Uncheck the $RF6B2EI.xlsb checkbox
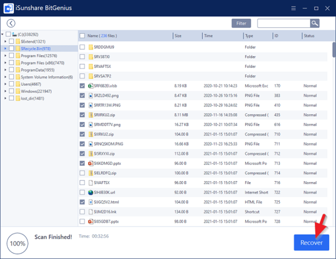Screen dimensions: 336x259 point(82,86)
